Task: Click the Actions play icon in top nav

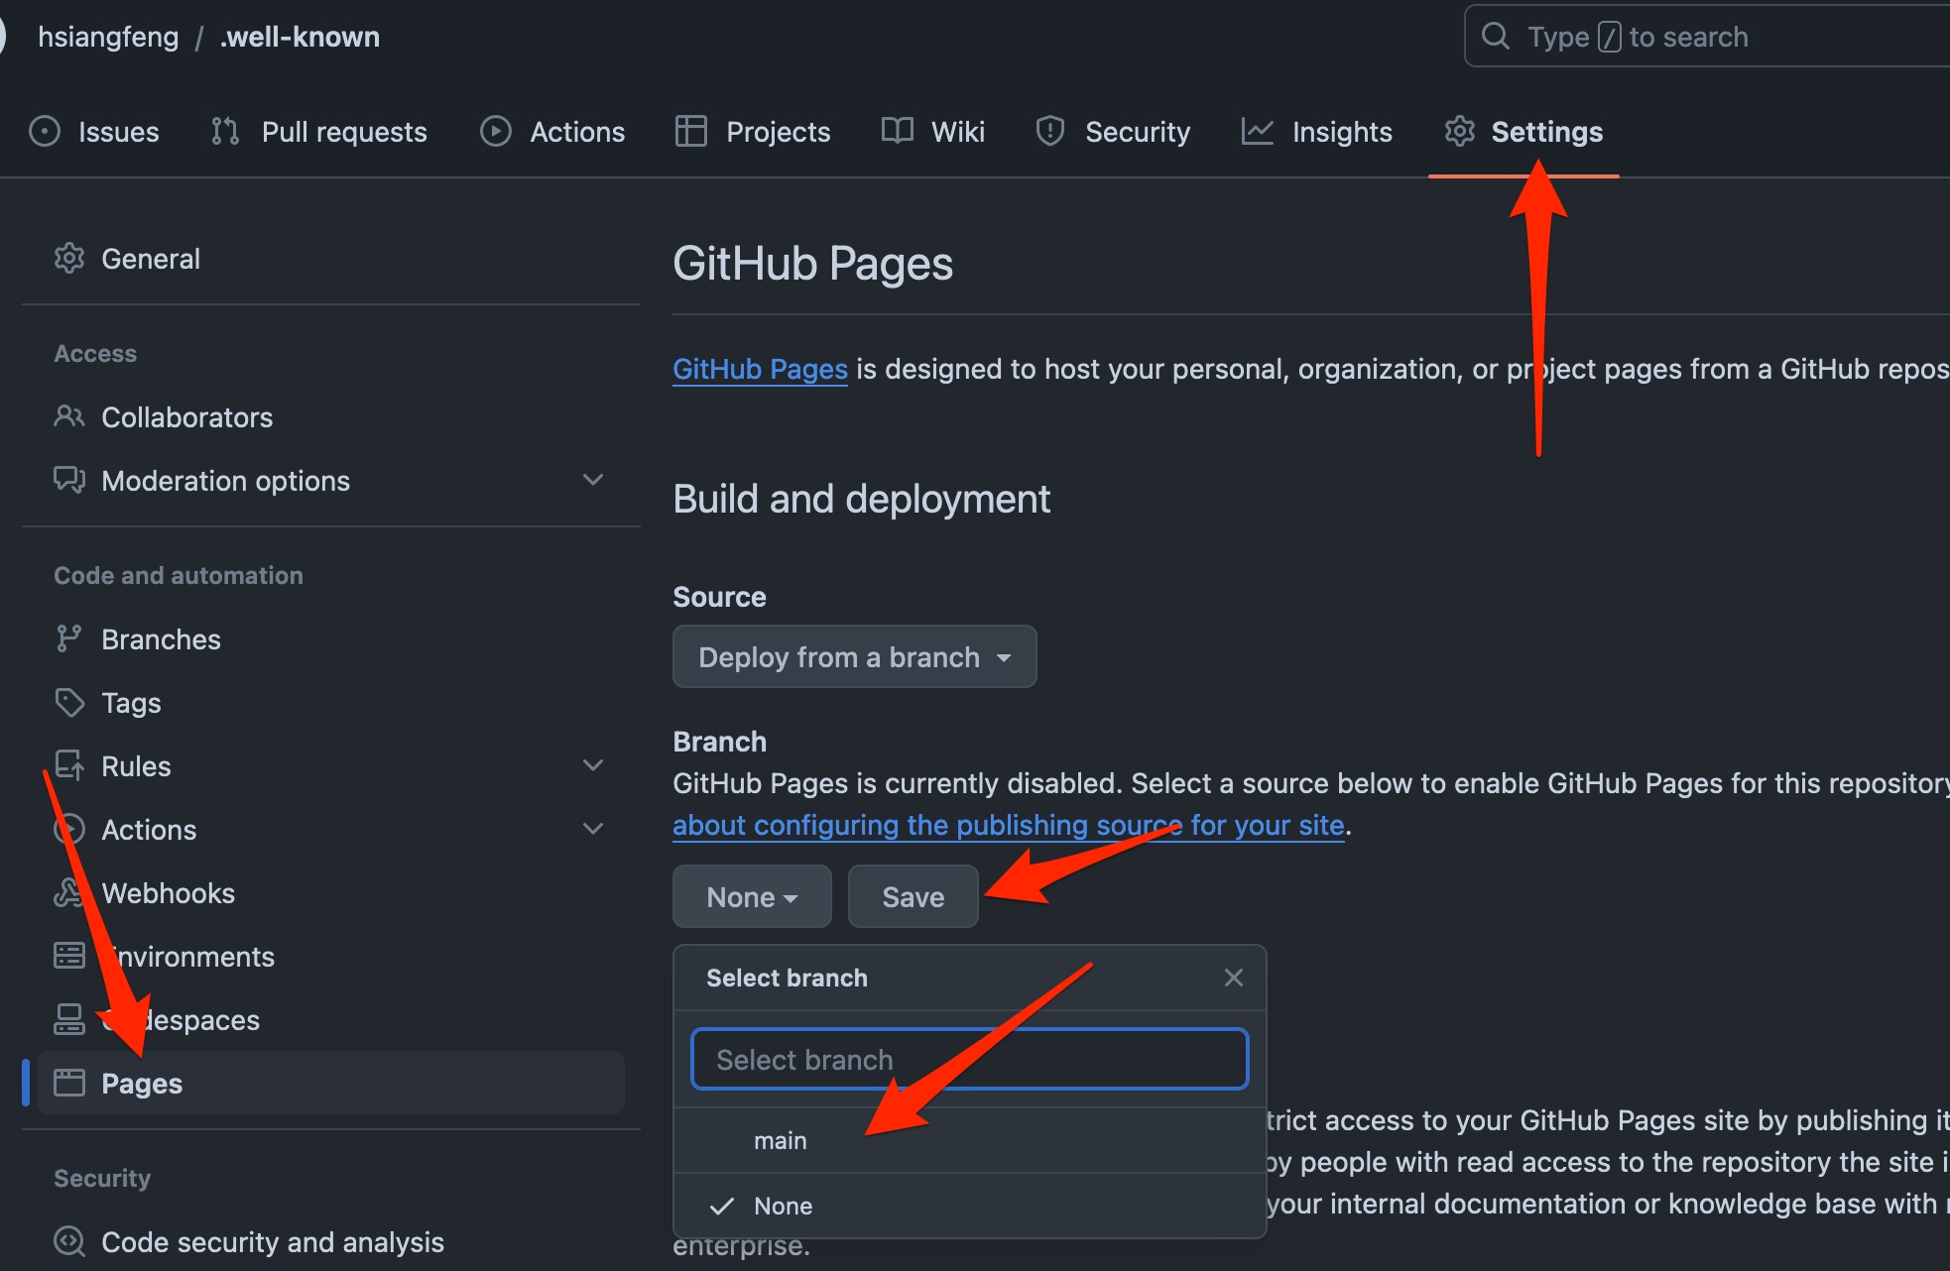Action: pos(495,132)
